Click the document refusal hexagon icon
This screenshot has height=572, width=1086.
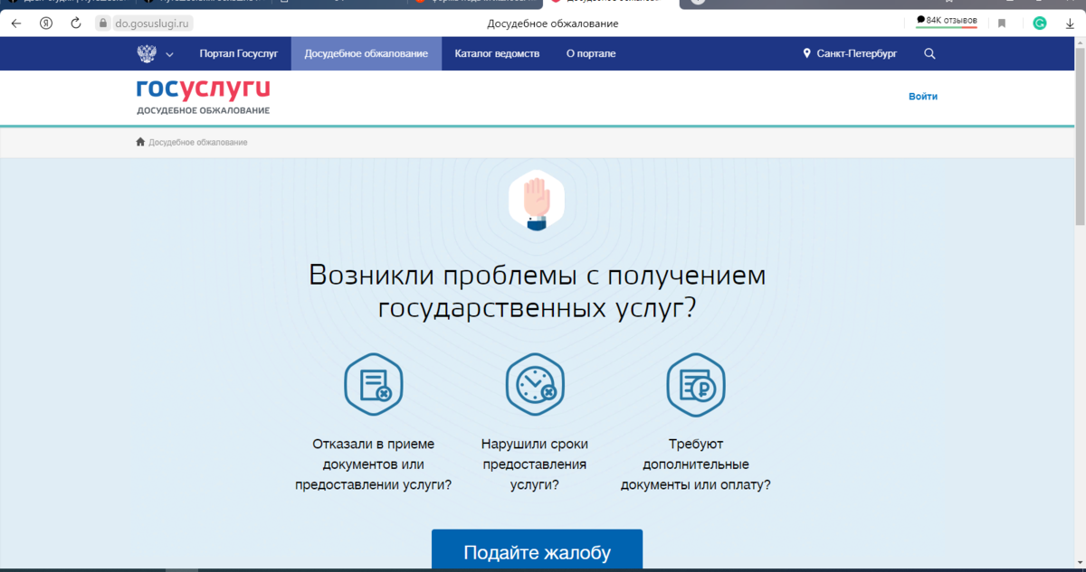coord(374,384)
